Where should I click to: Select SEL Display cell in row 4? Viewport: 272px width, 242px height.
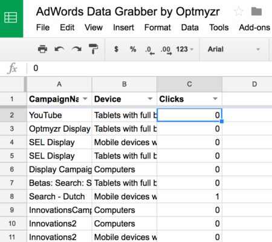point(59,142)
